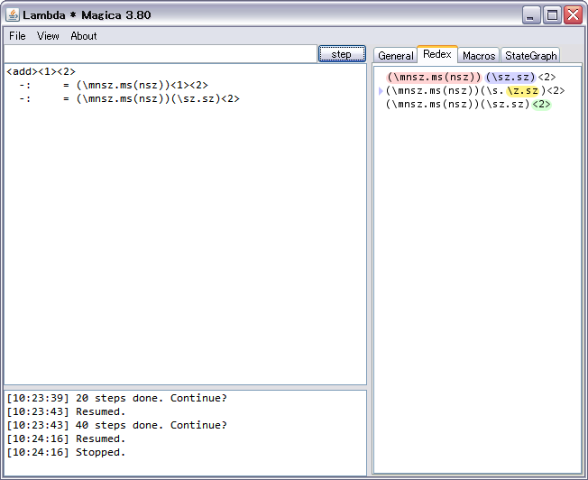The image size is (588, 480).
Task: Switch to the General tab
Action: click(395, 55)
